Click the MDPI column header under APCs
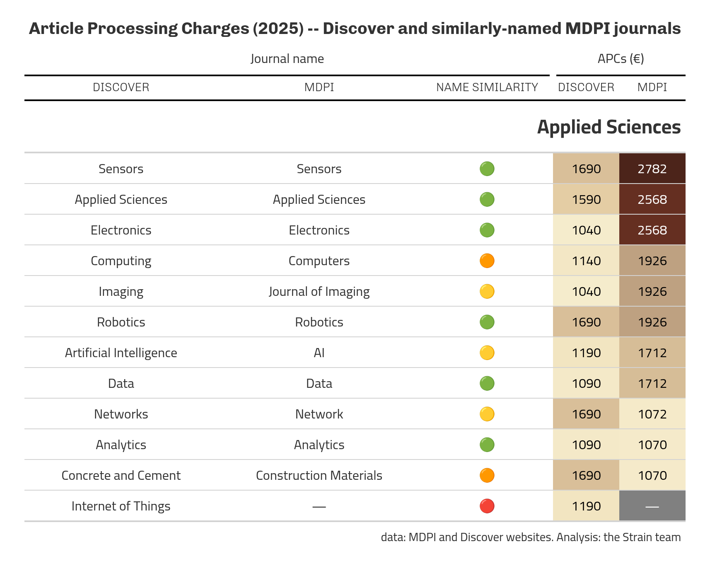Viewport: 710px width, 566px height. [x=652, y=87]
